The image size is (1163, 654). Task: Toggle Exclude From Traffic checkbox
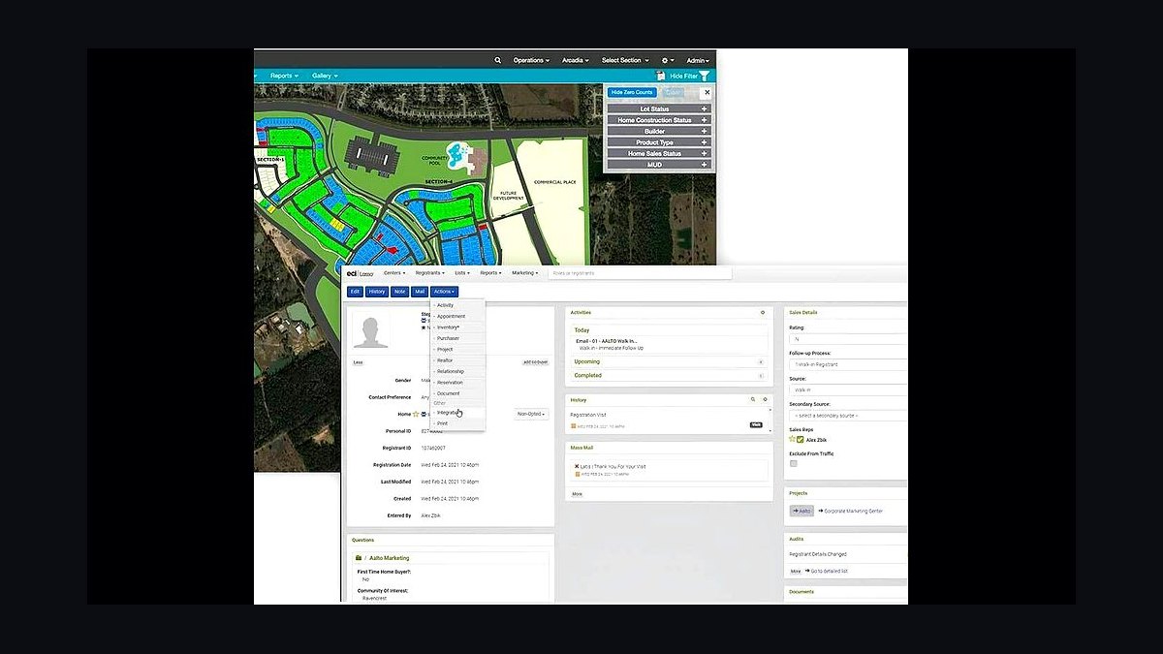tap(793, 464)
